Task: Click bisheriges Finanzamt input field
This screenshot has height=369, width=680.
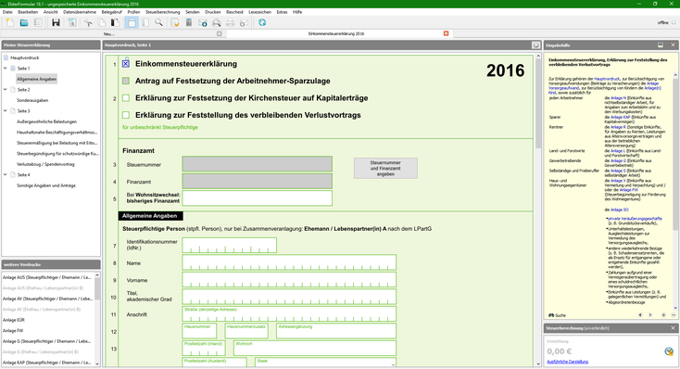Action: [x=258, y=198]
